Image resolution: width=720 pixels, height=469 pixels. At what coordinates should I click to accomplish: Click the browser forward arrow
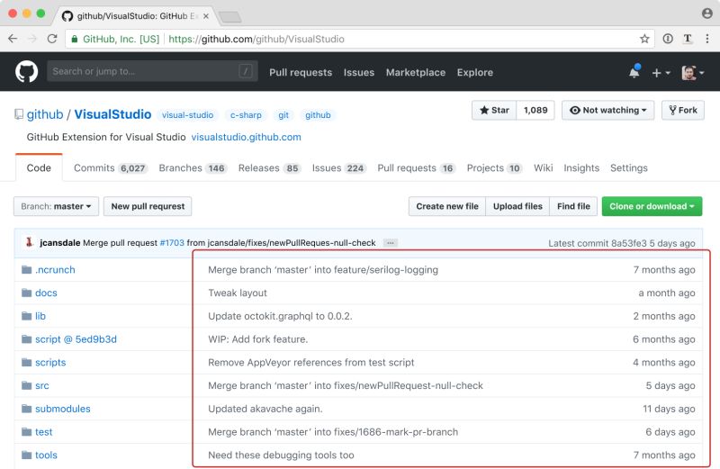tap(32, 39)
